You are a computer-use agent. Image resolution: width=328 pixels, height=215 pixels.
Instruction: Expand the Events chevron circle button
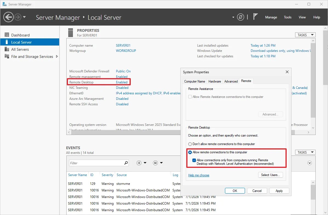(310, 163)
